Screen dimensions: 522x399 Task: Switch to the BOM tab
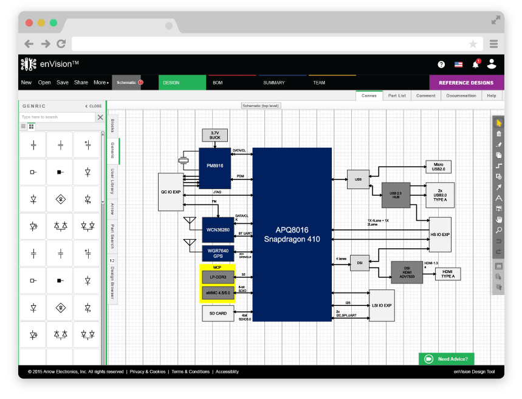232,82
